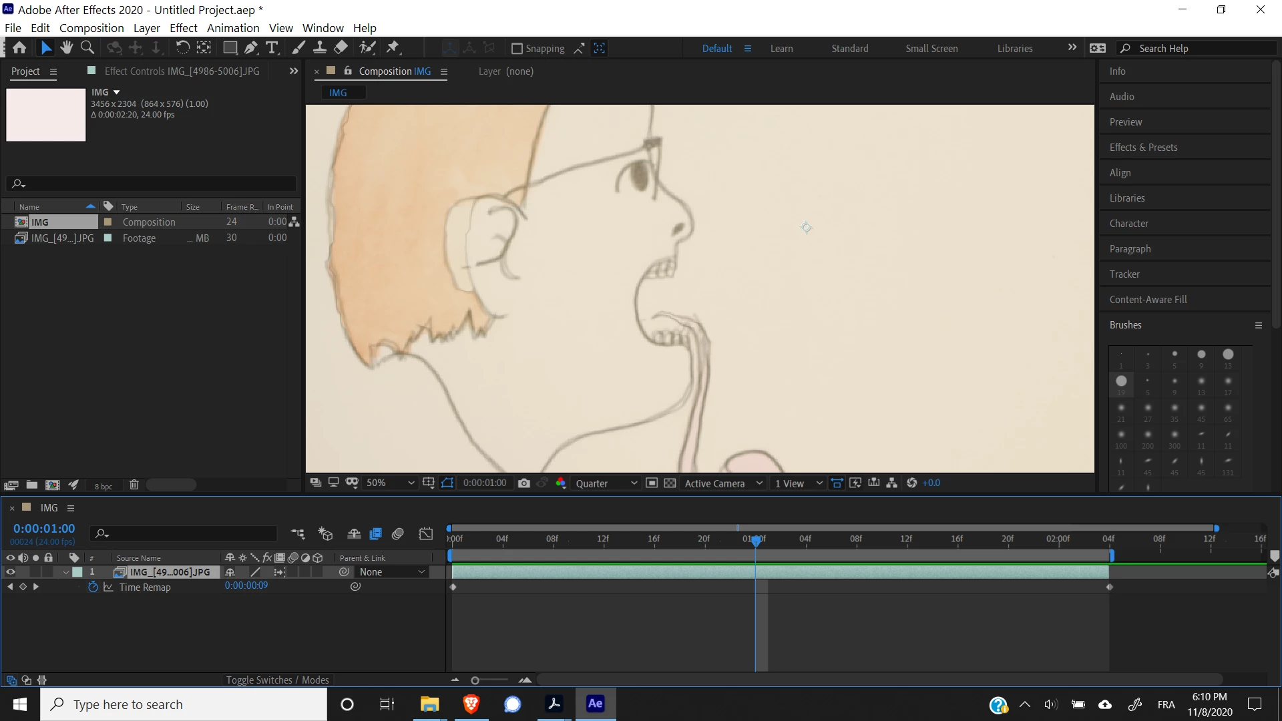The width and height of the screenshot is (1282, 721).
Task: Click the timeline zoom slider handle
Action: coord(475,680)
